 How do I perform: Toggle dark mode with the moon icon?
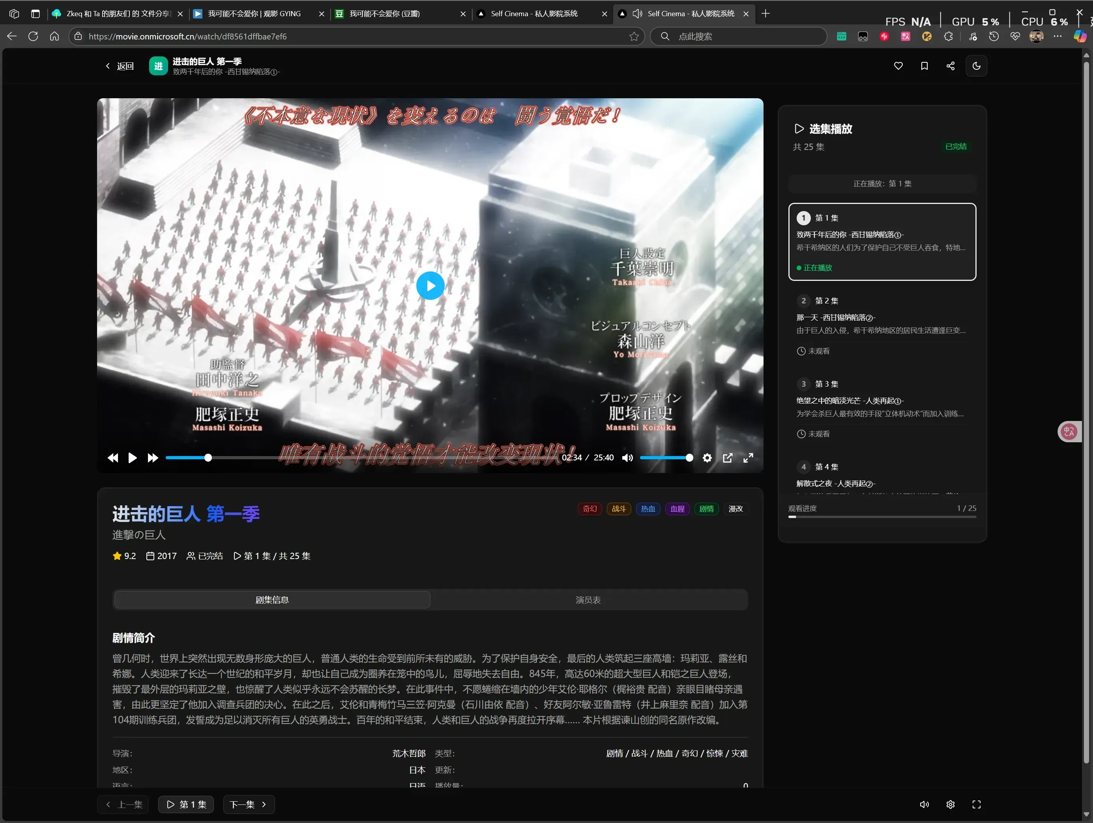click(x=976, y=66)
